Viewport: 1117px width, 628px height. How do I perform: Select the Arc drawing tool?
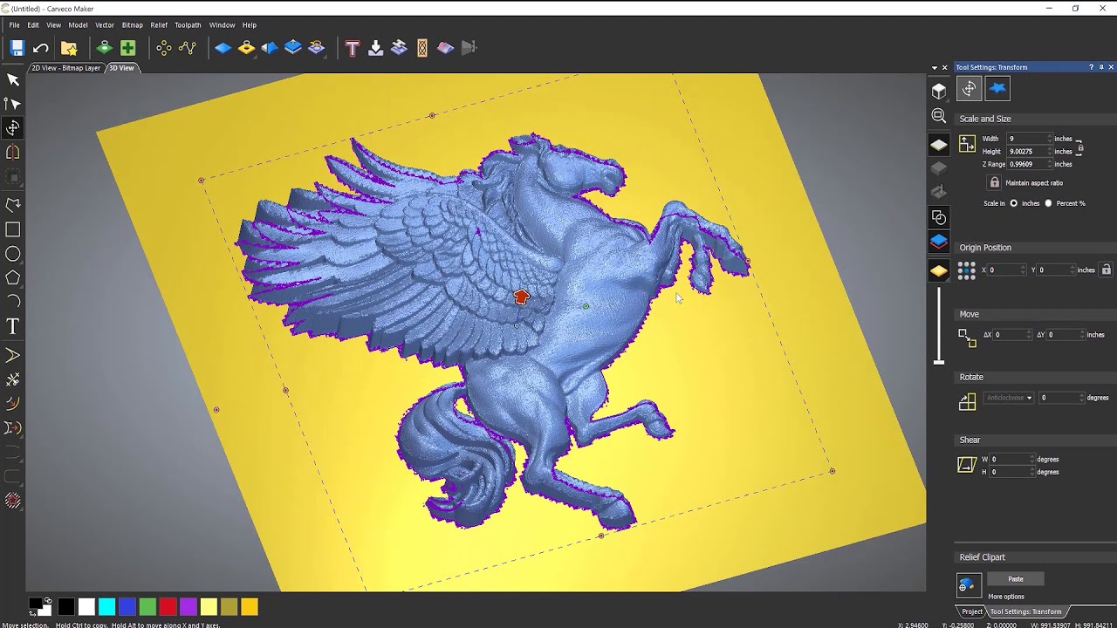(x=13, y=301)
